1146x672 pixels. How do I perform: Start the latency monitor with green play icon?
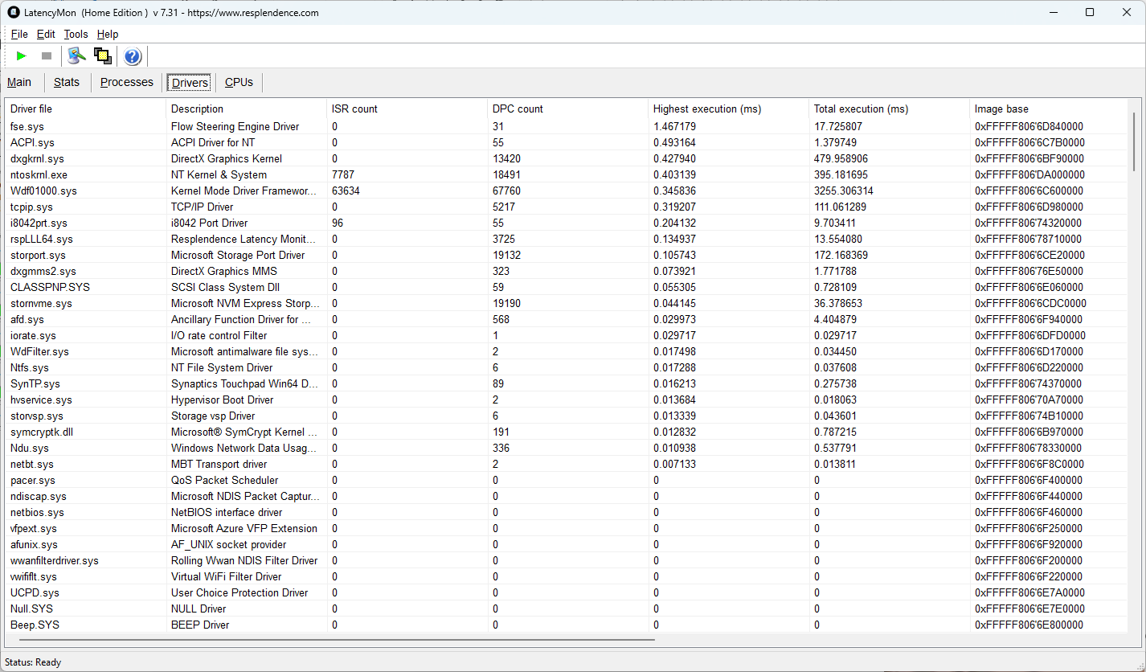coord(22,55)
